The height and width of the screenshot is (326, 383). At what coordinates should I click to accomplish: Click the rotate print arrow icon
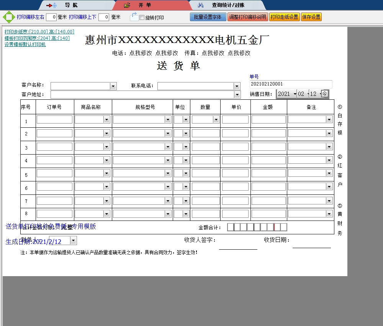tap(134, 17)
